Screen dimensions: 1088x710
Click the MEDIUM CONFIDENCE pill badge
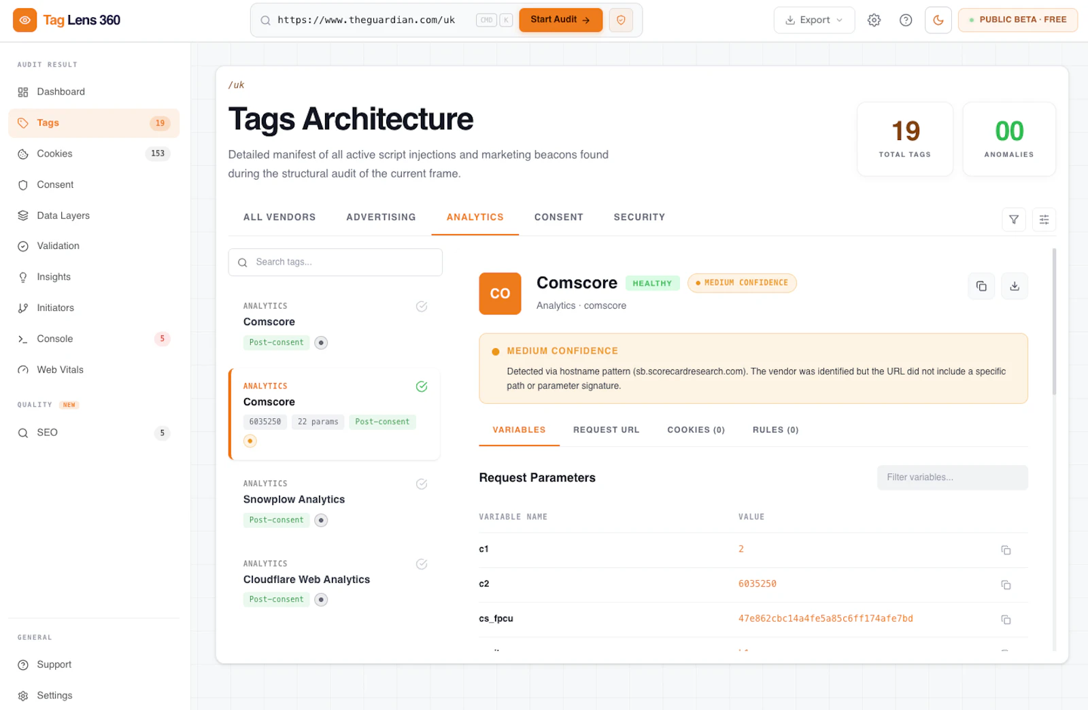(742, 283)
